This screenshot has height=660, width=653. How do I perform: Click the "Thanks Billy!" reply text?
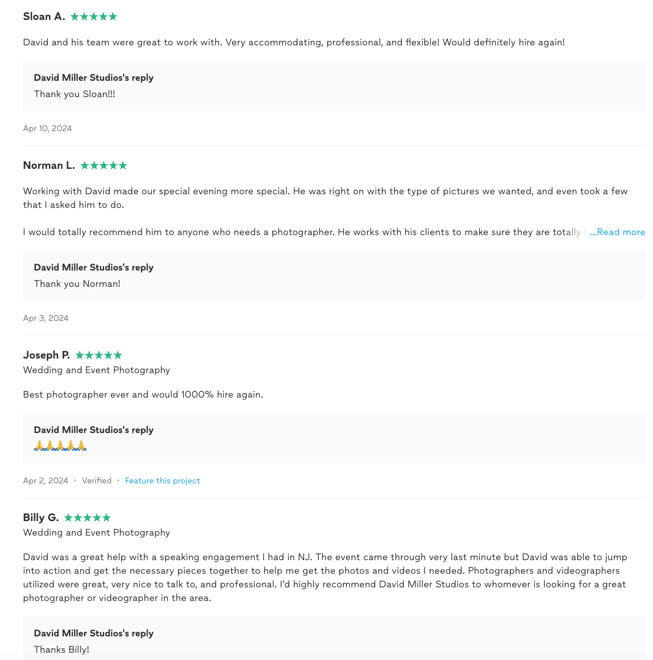point(61,650)
